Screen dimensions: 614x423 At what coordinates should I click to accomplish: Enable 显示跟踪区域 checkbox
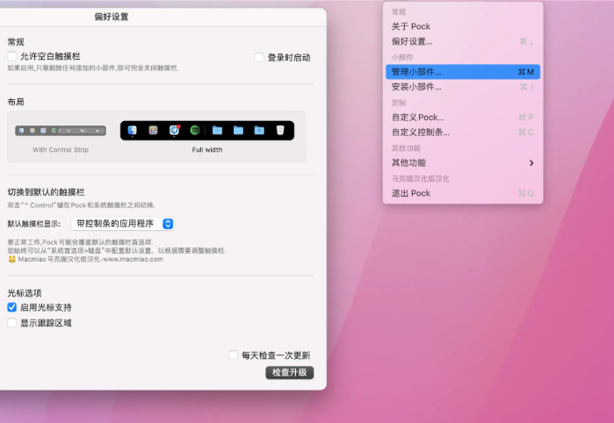pyautogui.click(x=12, y=323)
